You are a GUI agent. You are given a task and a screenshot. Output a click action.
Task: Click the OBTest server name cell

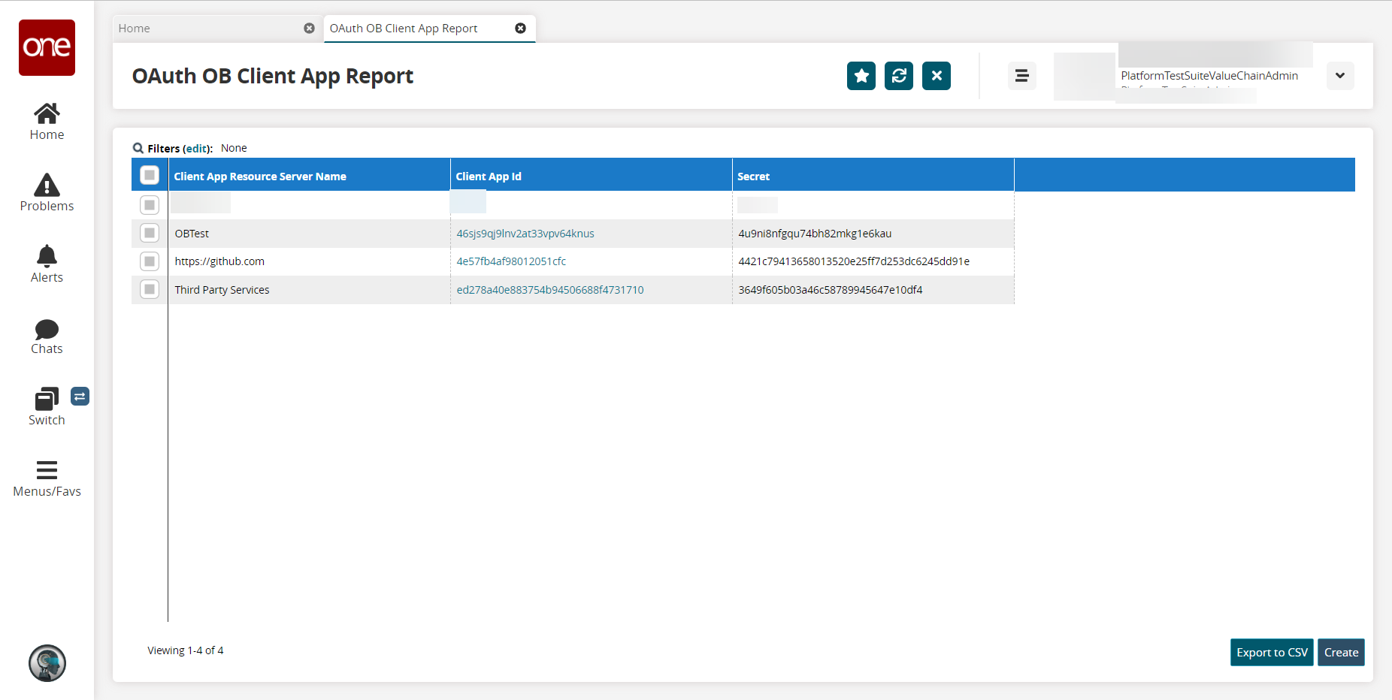[x=309, y=234]
